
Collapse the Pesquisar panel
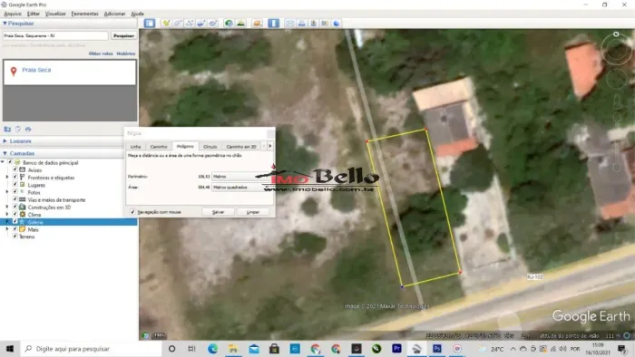click(x=5, y=24)
